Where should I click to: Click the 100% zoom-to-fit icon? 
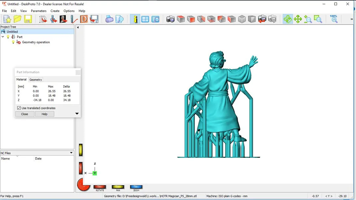[x=334, y=19]
